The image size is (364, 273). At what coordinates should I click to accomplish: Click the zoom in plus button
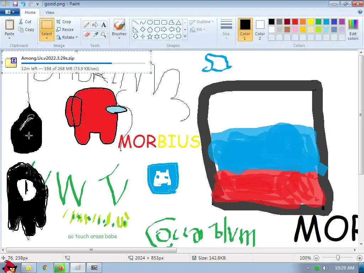coord(359,258)
